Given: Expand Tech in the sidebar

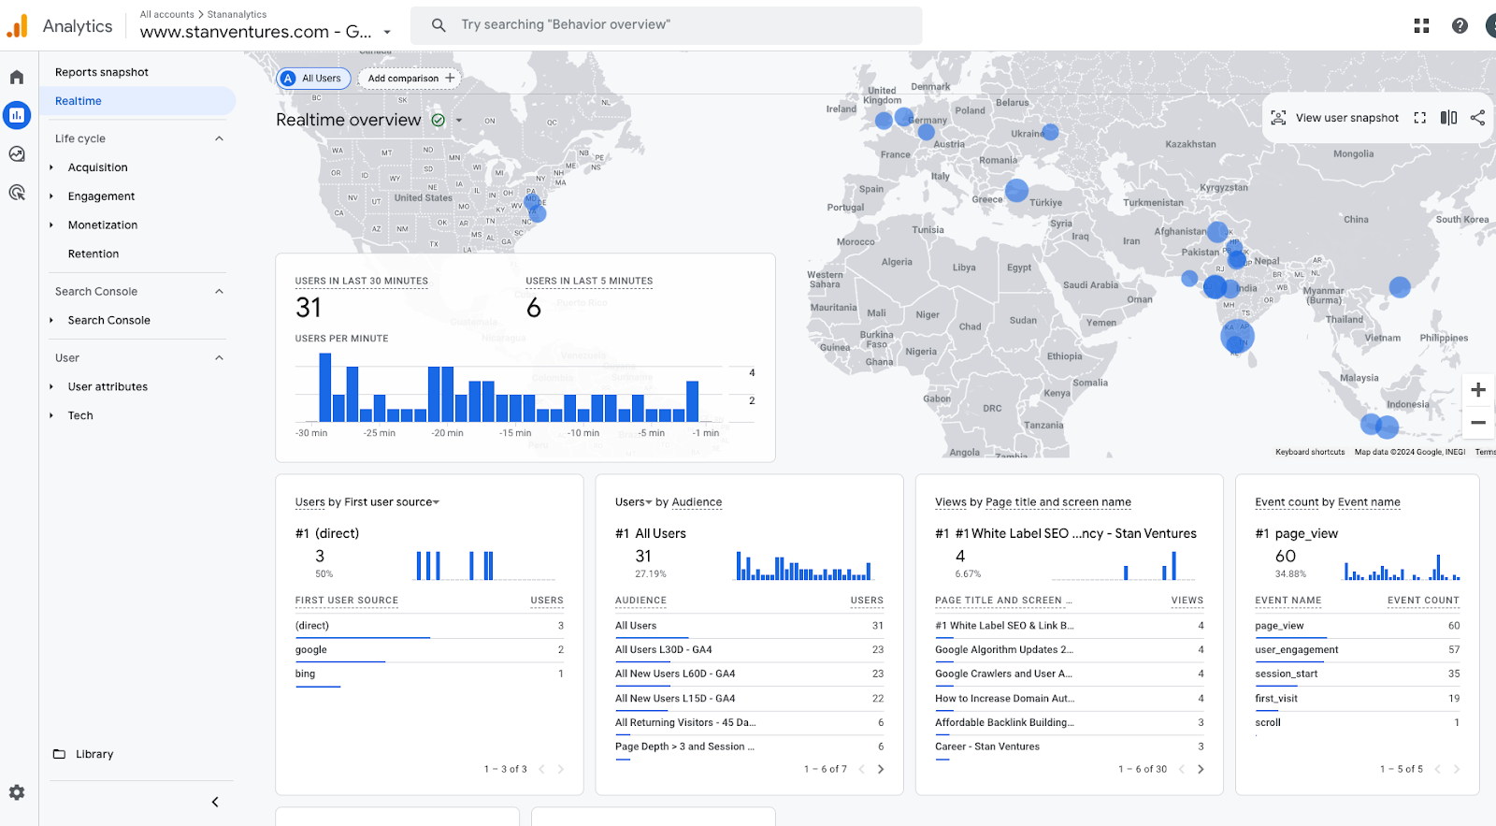Looking at the screenshot, I should 51,415.
